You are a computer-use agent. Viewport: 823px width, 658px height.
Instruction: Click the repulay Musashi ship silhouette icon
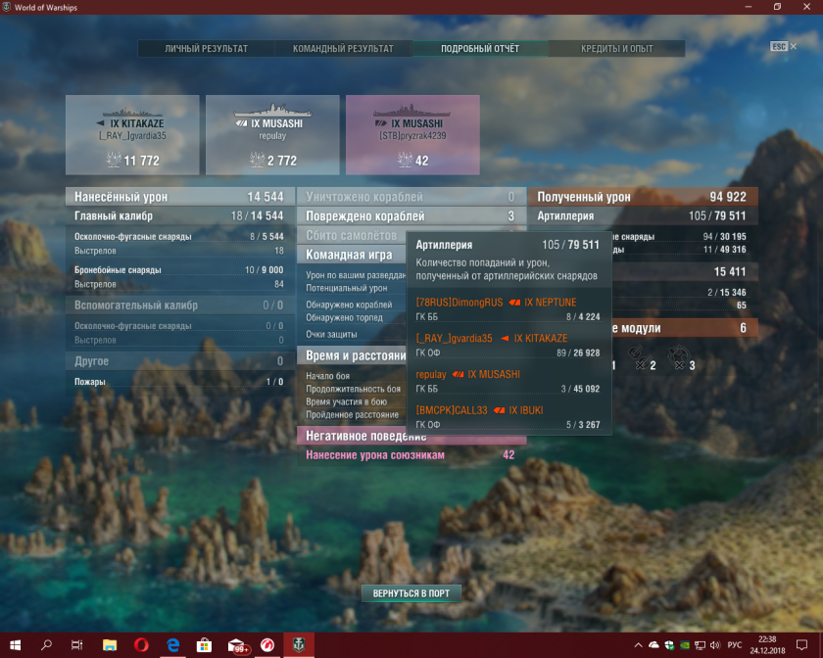point(272,111)
